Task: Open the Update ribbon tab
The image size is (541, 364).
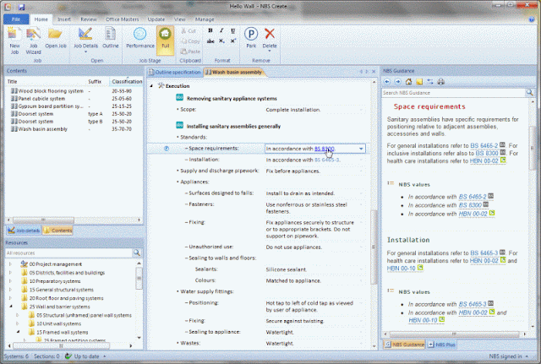Action: 156,19
